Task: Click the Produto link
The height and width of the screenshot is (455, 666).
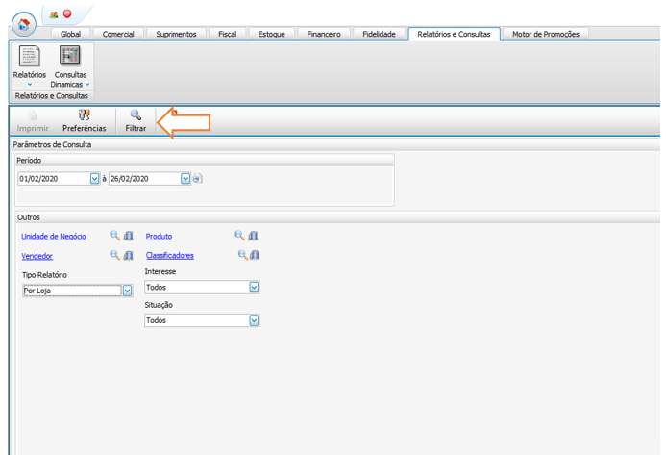Action: [x=159, y=237]
